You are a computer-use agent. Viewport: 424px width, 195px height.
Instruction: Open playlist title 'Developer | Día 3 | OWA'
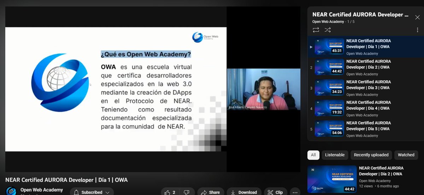369,85
